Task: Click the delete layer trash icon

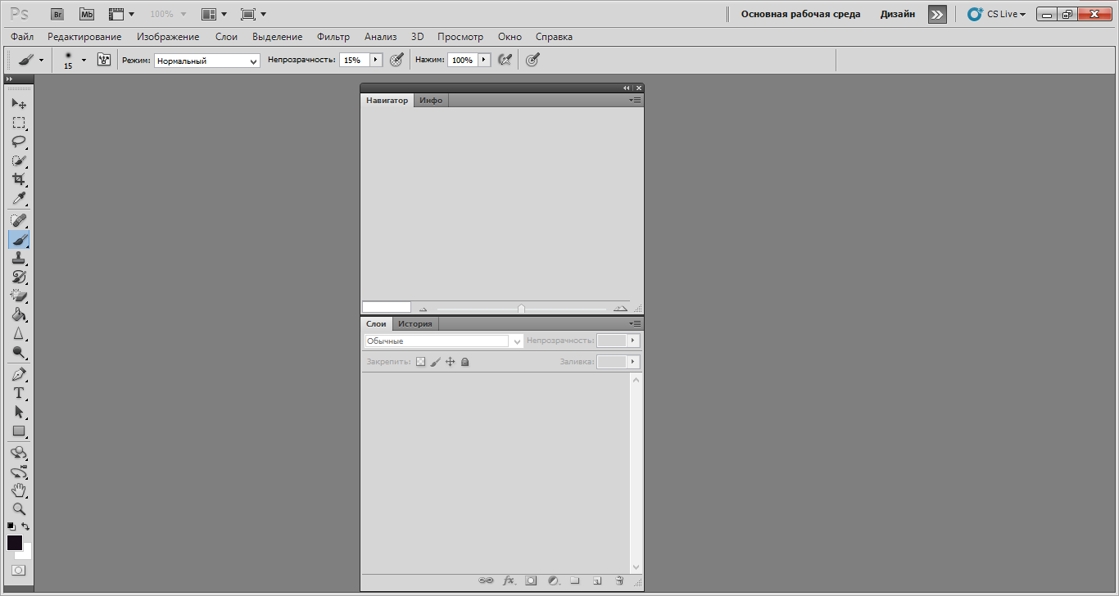Action: click(x=619, y=580)
